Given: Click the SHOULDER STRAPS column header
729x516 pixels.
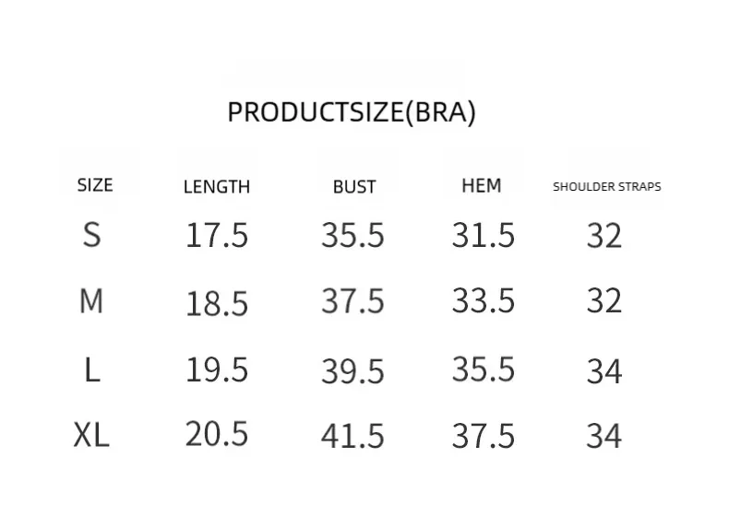Looking at the screenshot, I should point(607,186).
